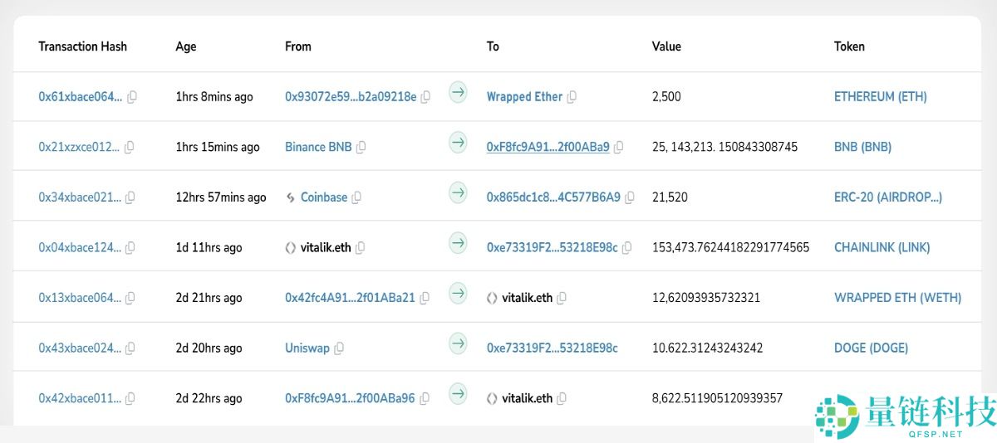Image resolution: width=997 pixels, height=443 pixels.
Task: Open transaction 0x21xzxce012 details
Action: click(x=80, y=147)
